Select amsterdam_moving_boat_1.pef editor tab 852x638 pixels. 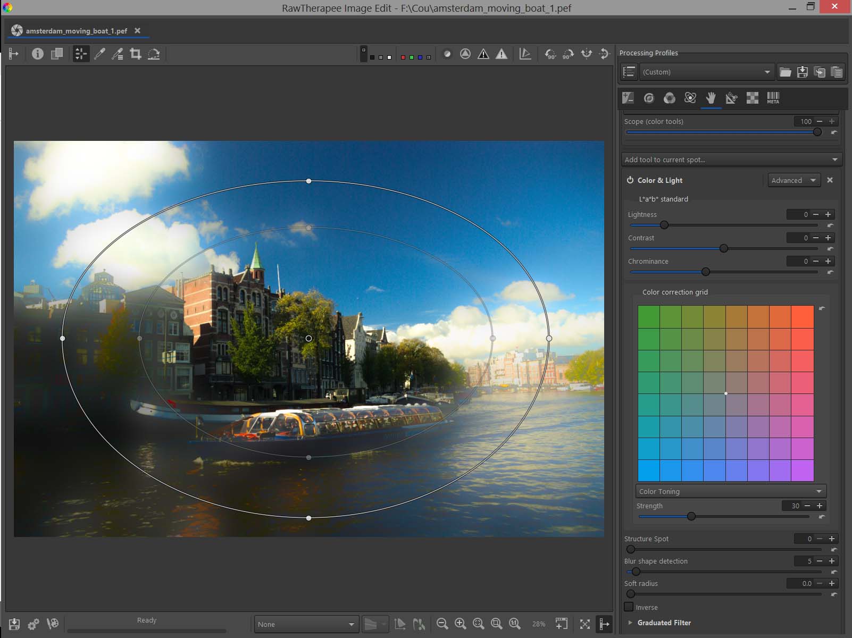(76, 31)
